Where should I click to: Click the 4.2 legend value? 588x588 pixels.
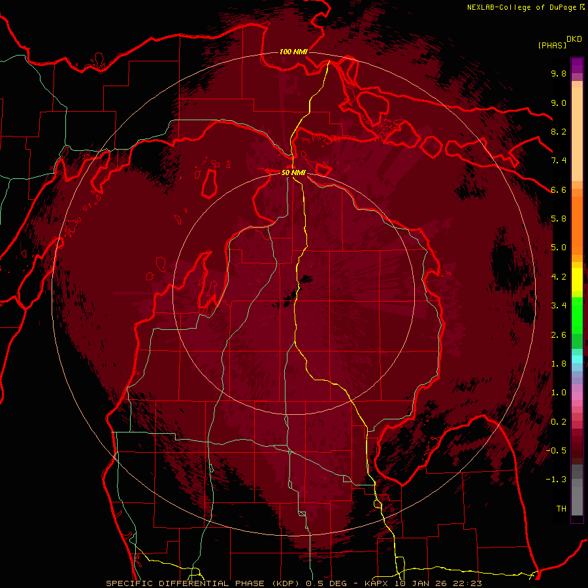coord(559,277)
